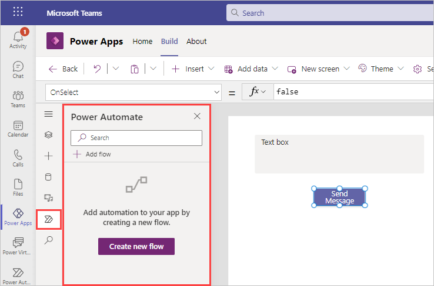Open the Tree view hamburger menu
Viewport: 434px width, 286px height.
[48, 114]
